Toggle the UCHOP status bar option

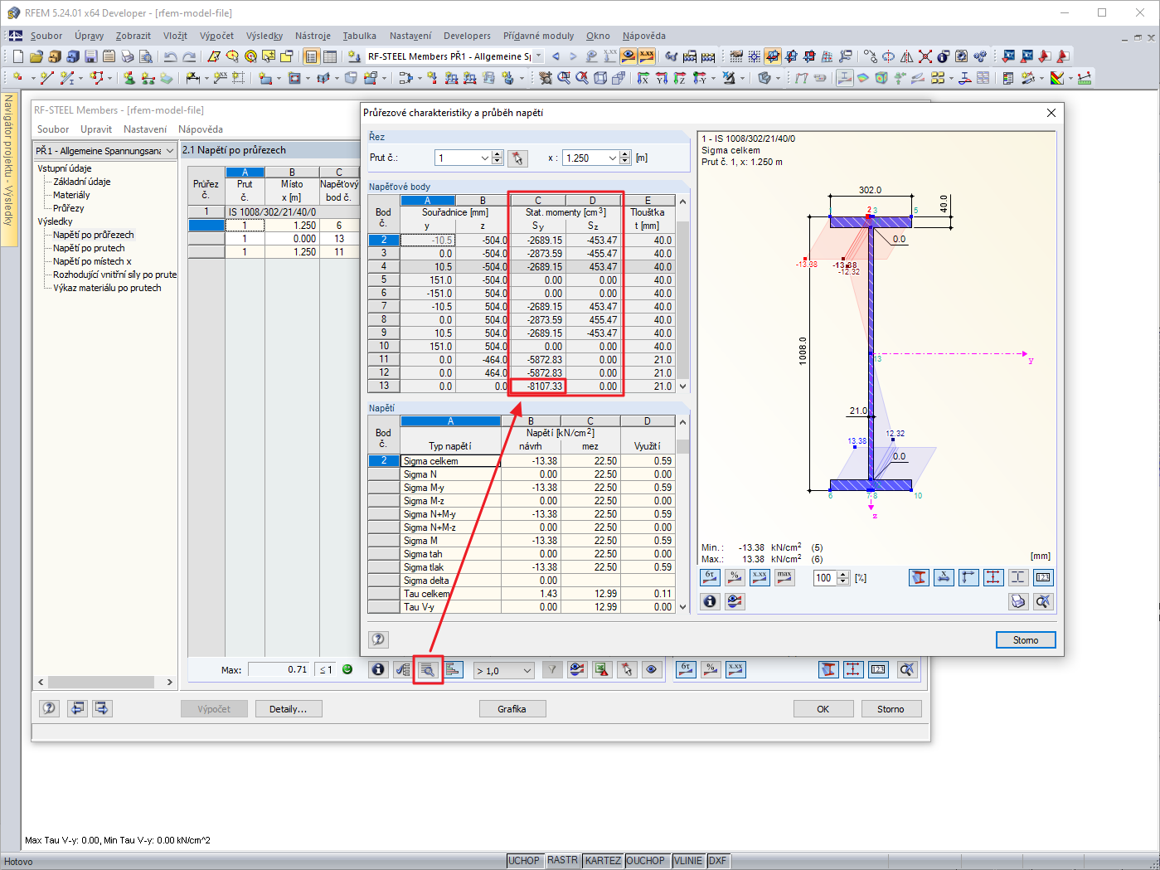click(524, 861)
